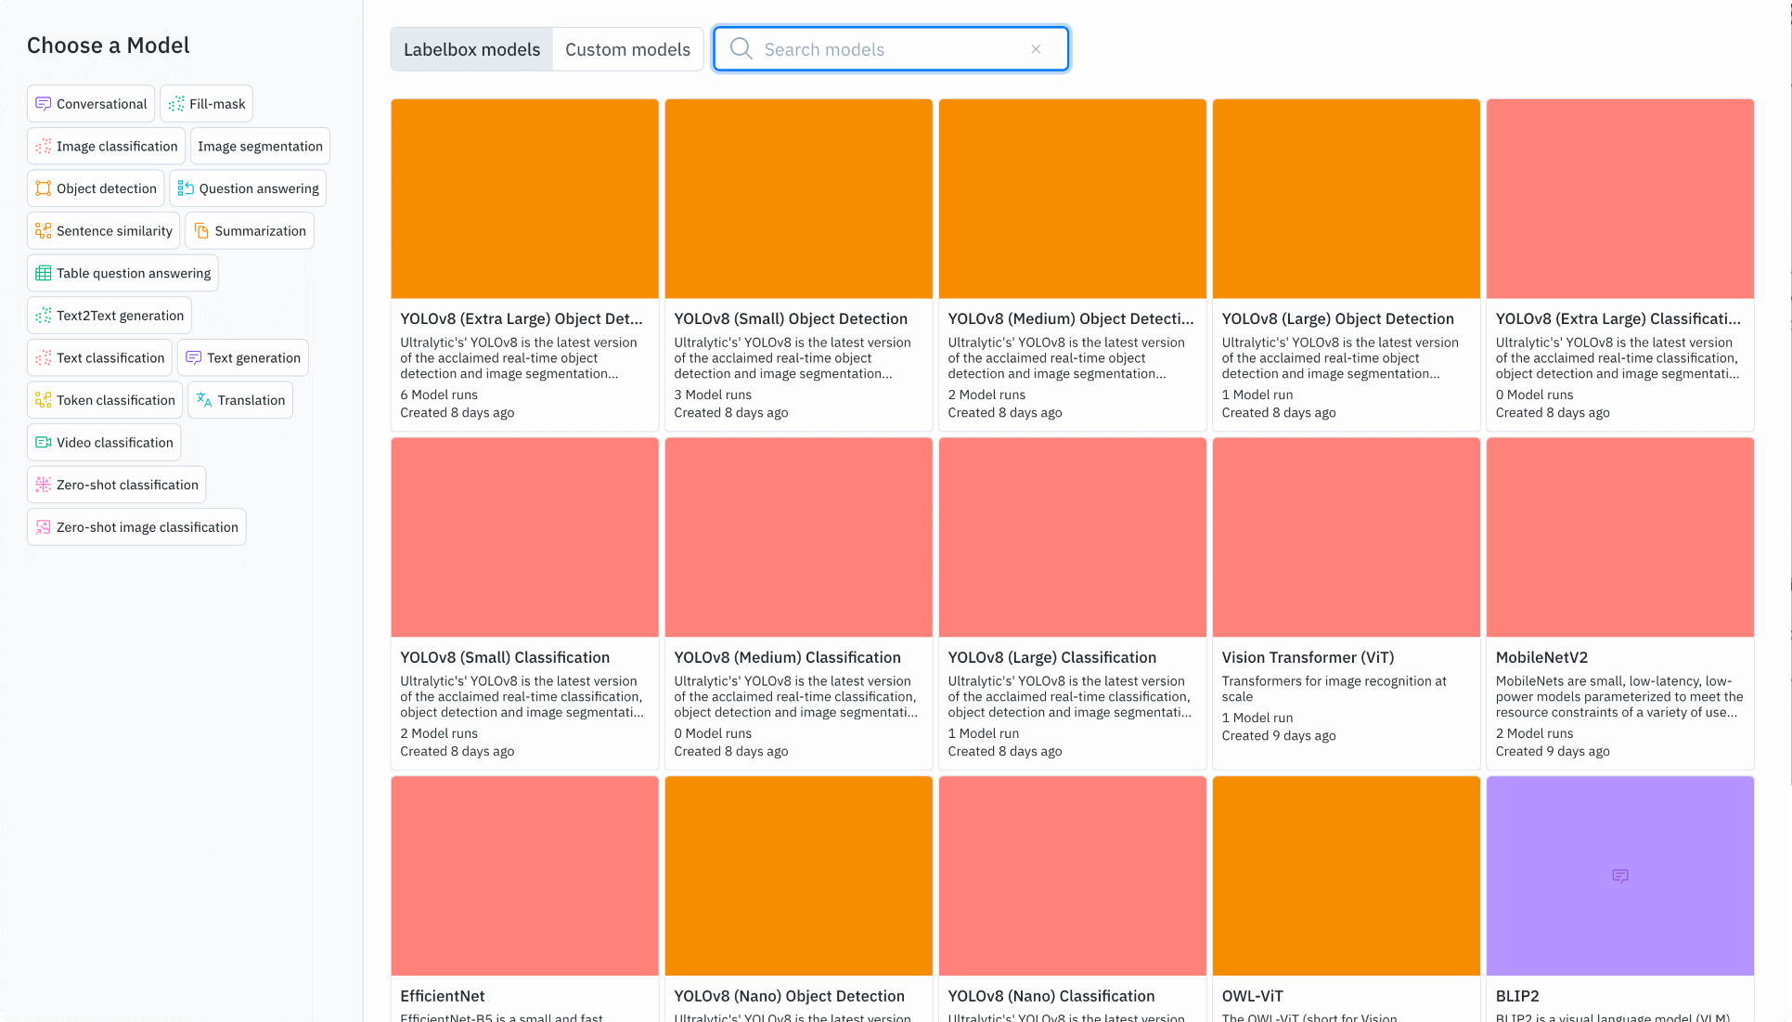Click the Table question answering grid icon
Viewport: 1792px width, 1022px height.
tap(43, 273)
